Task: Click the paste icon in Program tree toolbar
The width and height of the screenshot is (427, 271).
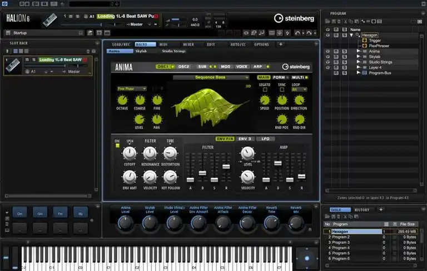Action: click(x=356, y=21)
